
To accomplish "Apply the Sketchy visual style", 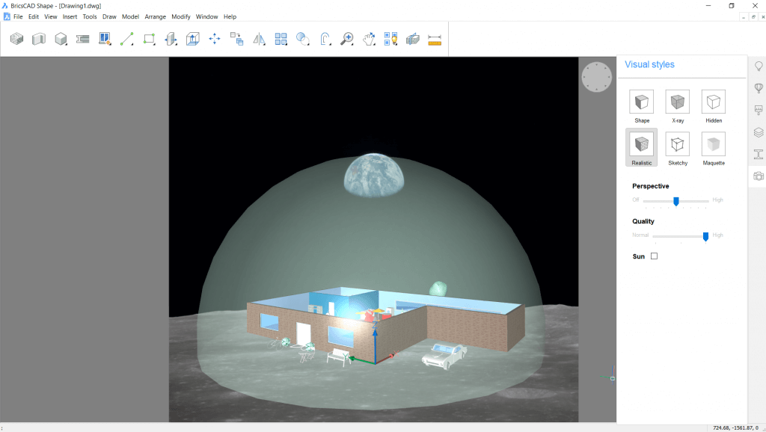I will (x=678, y=149).
